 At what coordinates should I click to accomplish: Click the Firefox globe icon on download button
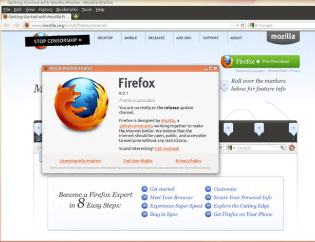point(227,62)
